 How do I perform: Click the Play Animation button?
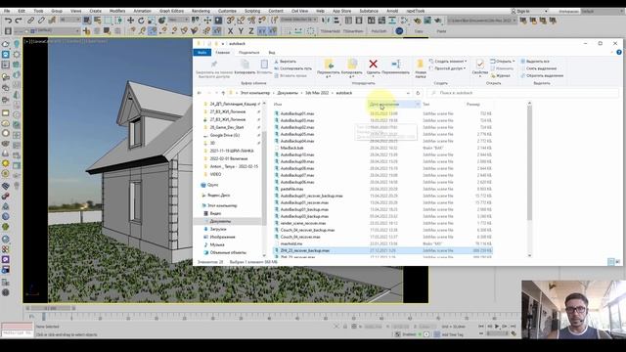click(497, 327)
